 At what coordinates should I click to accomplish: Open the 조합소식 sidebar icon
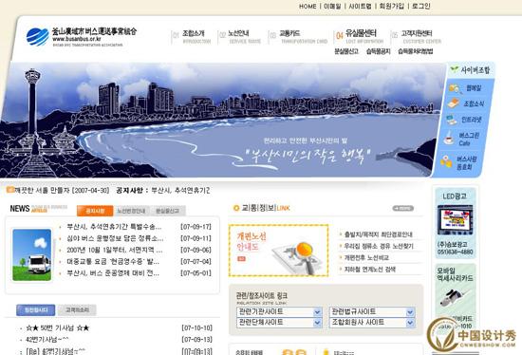click(454, 103)
